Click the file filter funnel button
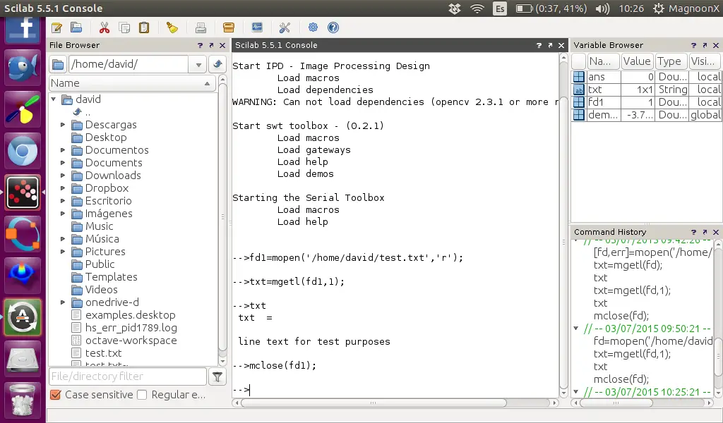The width and height of the screenshot is (723, 423). [217, 377]
